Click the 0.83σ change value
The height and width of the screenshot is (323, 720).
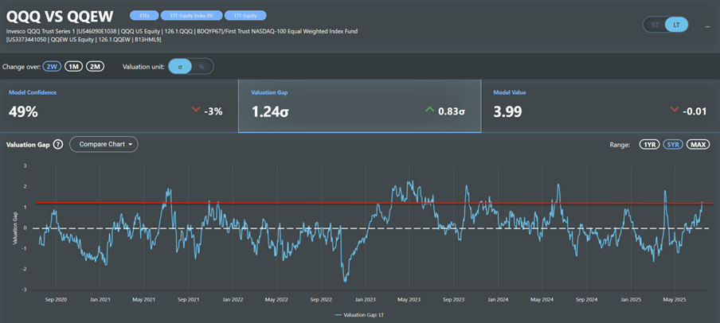click(x=452, y=111)
